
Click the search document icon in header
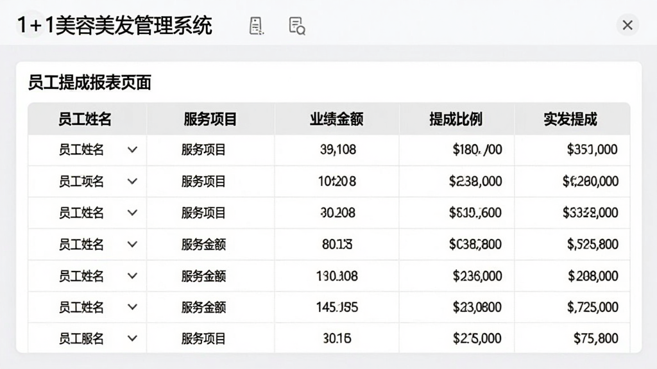[297, 26]
